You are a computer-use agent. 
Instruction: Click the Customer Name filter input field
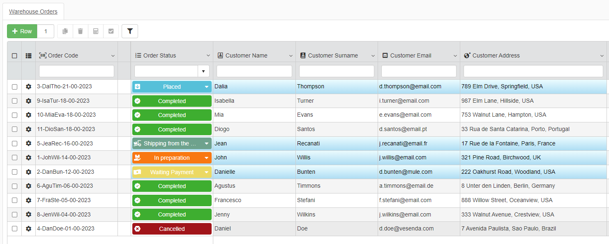point(254,71)
